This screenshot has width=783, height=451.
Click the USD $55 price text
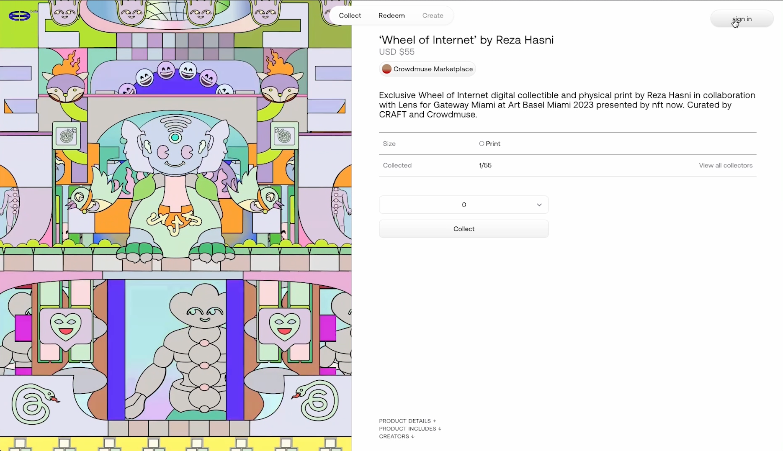[x=397, y=52]
